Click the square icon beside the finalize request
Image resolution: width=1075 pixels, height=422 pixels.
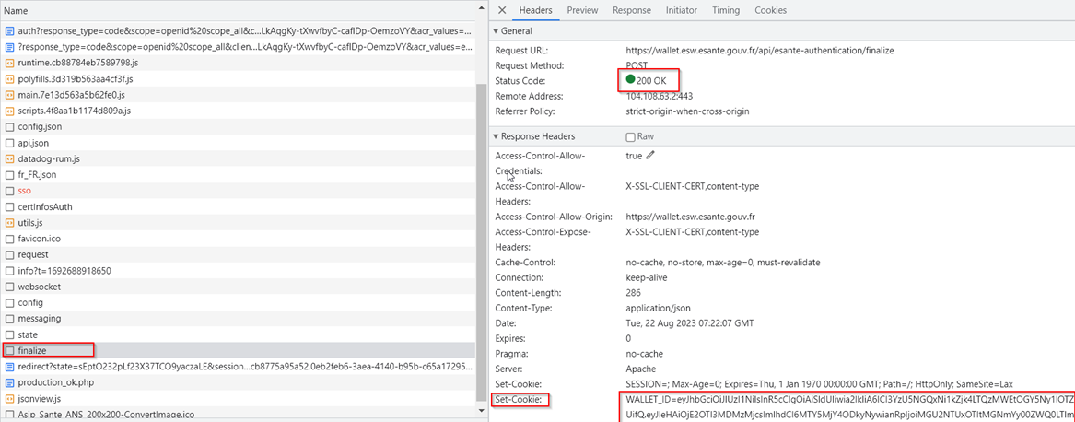[10, 350]
